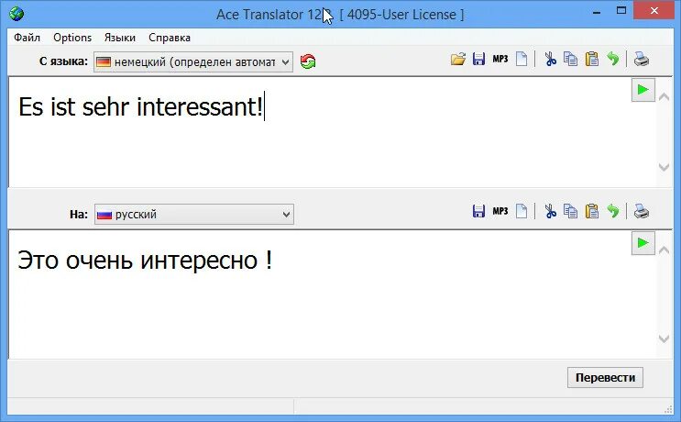
Task: Open the Options menu
Action: click(72, 38)
